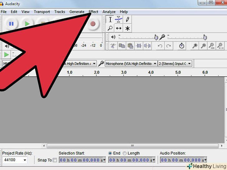Select the Zoom magnifier tool
The image size is (227, 170).
coord(110,28)
